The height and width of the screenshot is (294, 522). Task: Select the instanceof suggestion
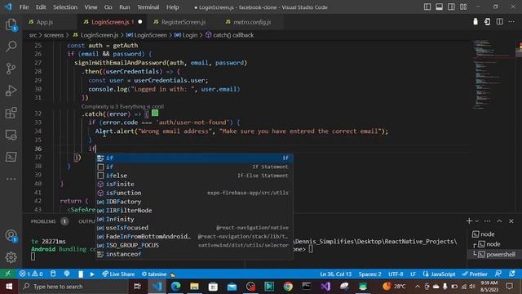[194, 254]
